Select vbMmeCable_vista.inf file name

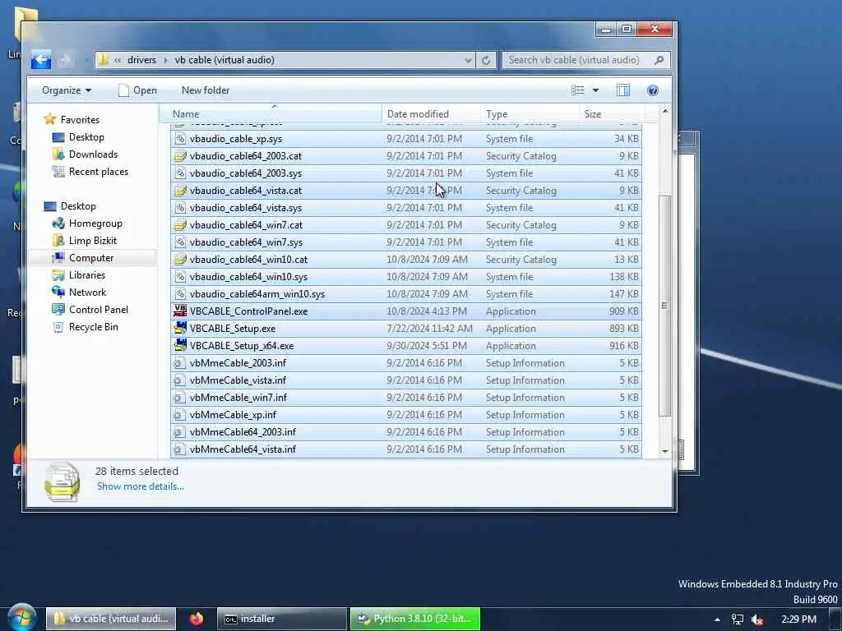[x=238, y=380]
